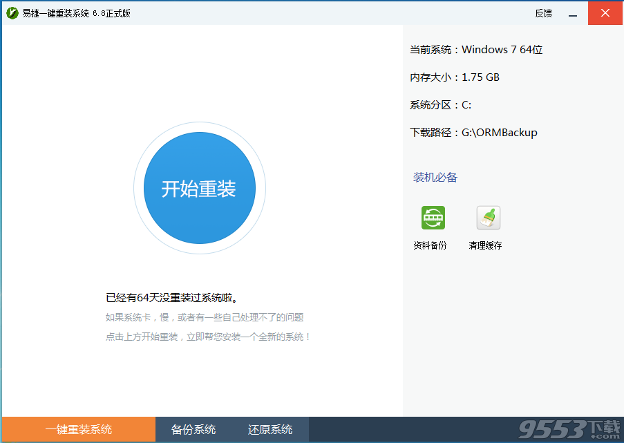
Task: Switch to the 还原系统 tab
Action: [270, 429]
